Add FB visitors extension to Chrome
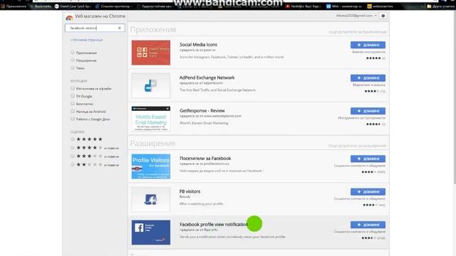This screenshot has width=456, height=256. pos(368,192)
